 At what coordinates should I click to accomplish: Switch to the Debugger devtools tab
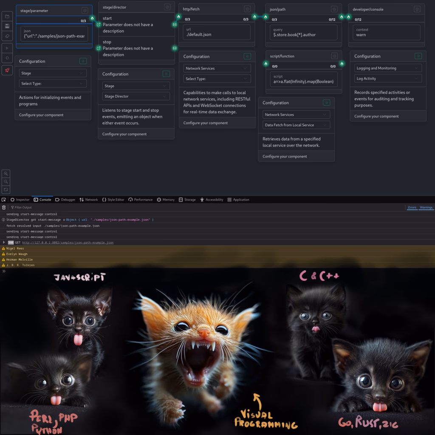[x=65, y=200]
